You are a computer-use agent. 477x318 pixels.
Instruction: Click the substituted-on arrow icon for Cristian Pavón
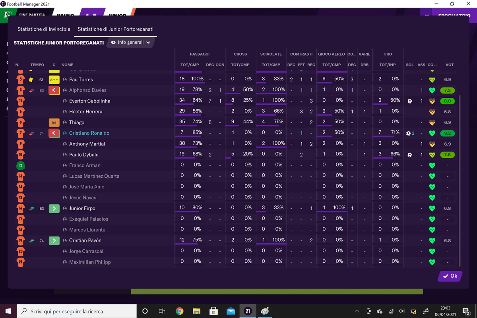click(x=54, y=240)
